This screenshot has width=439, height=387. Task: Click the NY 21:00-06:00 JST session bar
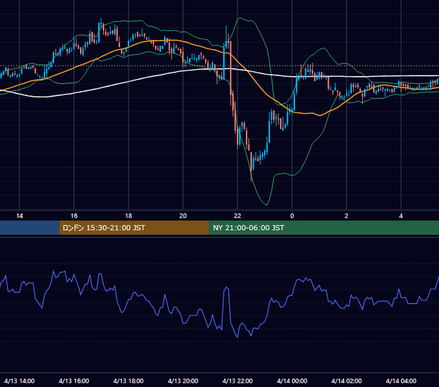(324, 228)
